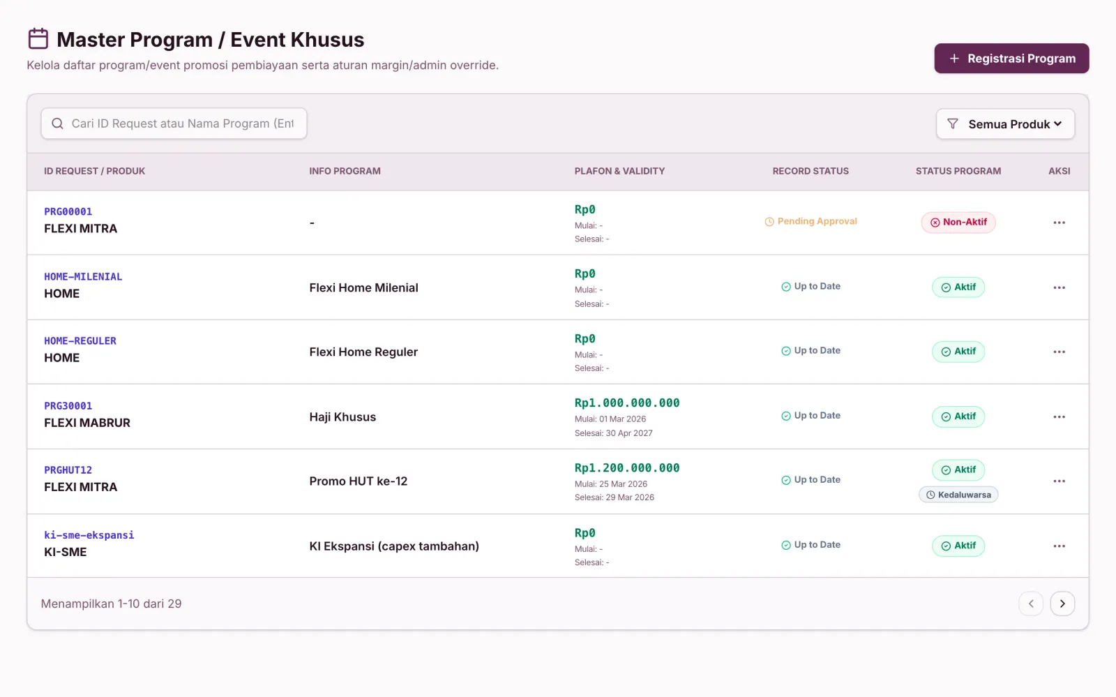The image size is (1116, 697).
Task: Click the KI Ekspansi (capex tambahan) text
Action: tap(394, 546)
